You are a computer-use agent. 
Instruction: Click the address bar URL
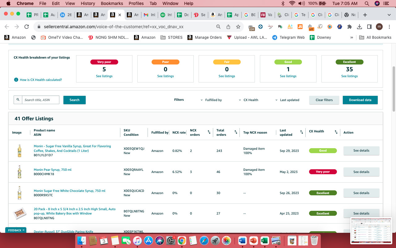tap(114, 27)
